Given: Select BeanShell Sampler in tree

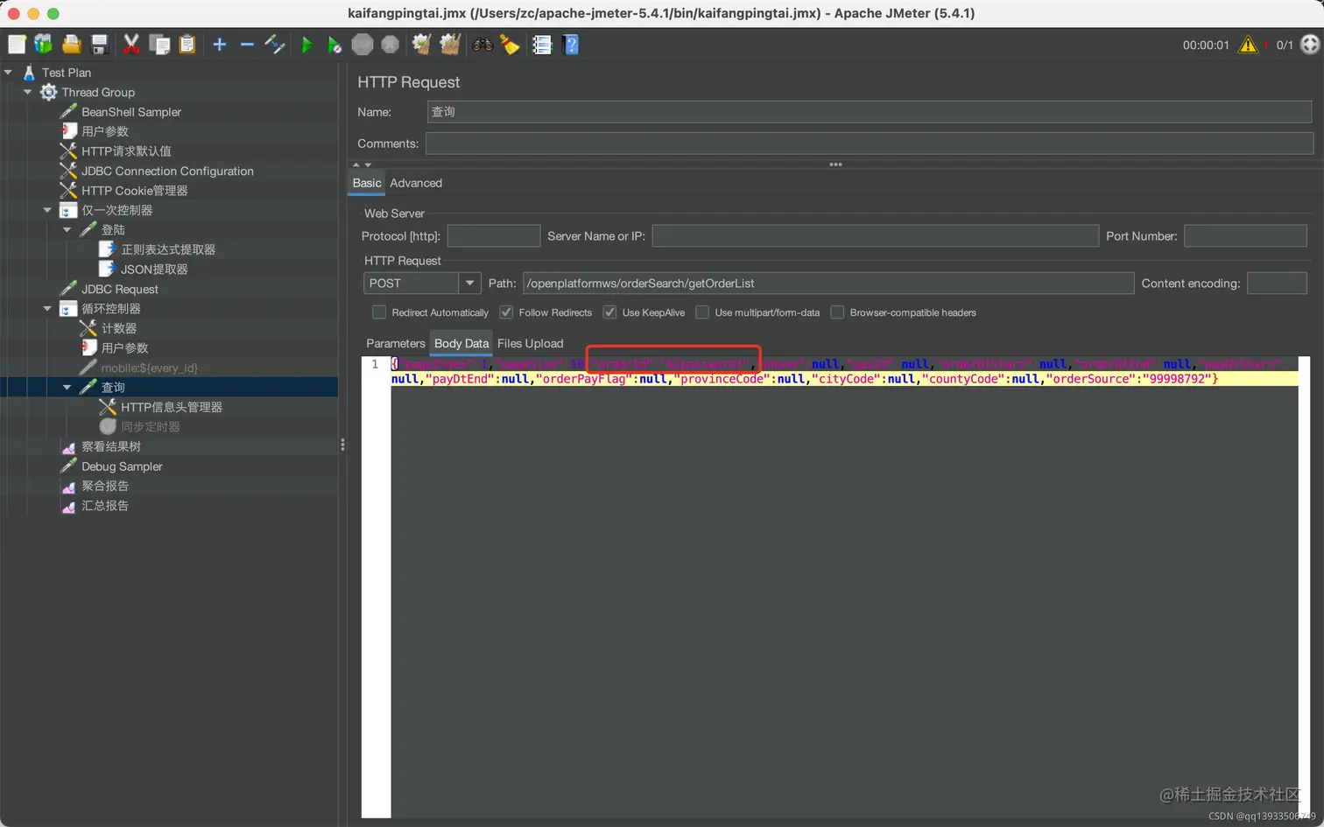Looking at the screenshot, I should 131,112.
